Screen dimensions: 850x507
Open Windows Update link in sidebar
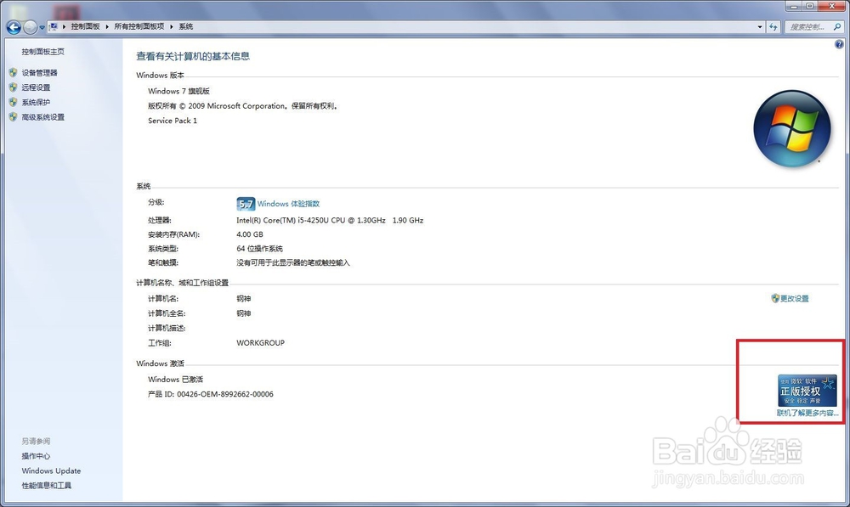tap(51, 470)
